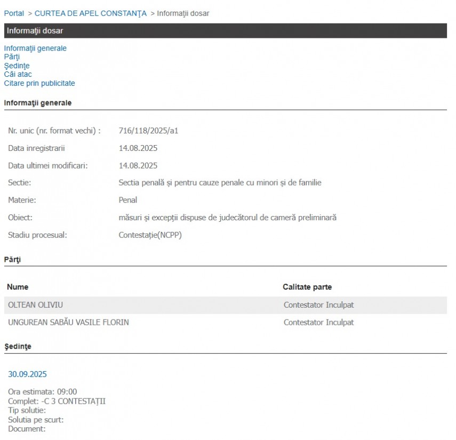This screenshot has width=456, height=440.
Task: Click the Calitate parte column header
Action: (307, 287)
